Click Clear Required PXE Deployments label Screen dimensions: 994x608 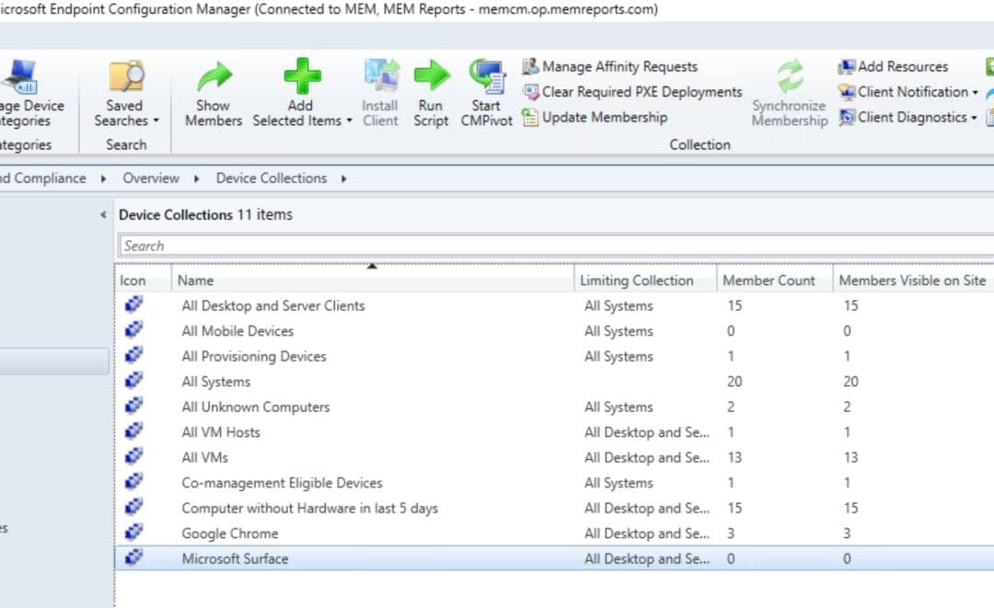pos(641,92)
